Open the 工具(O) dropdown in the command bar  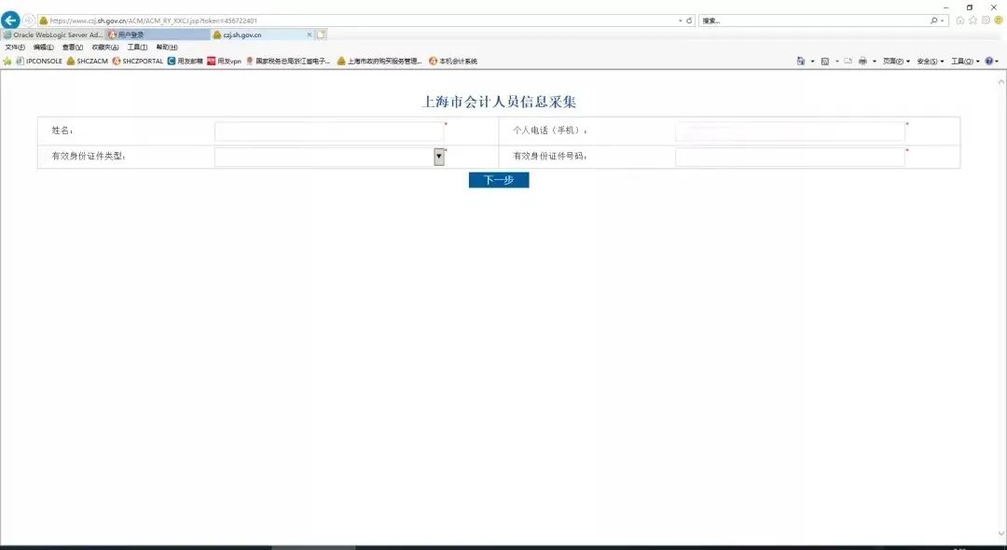(963, 61)
